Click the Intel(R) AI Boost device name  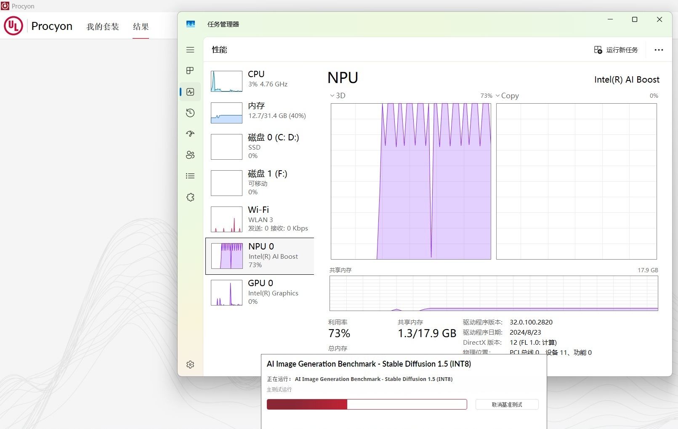[627, 80]
